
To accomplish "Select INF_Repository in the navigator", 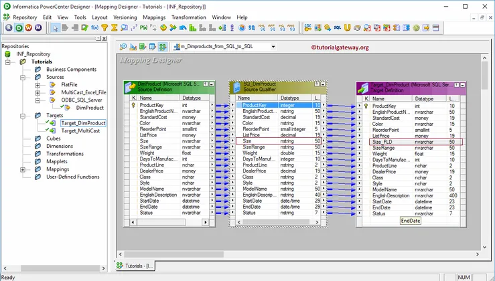I will [33, 54].
